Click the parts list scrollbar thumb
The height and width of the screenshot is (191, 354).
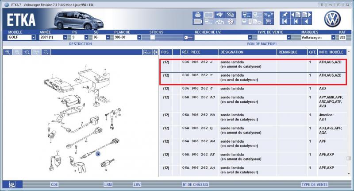pyautogui.click(x=349, y=158)
